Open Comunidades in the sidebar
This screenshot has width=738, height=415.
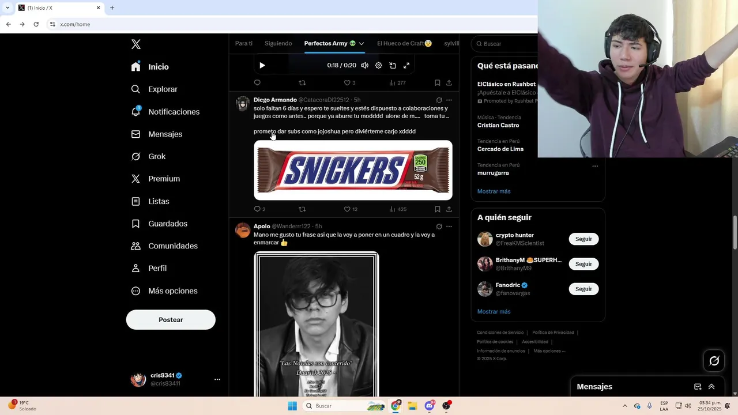click(164, 246)
